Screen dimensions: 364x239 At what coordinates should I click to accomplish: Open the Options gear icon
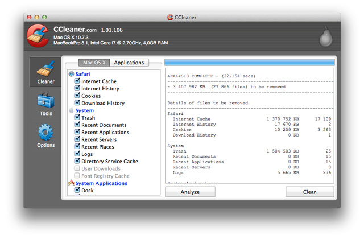[x=45, y=133]
